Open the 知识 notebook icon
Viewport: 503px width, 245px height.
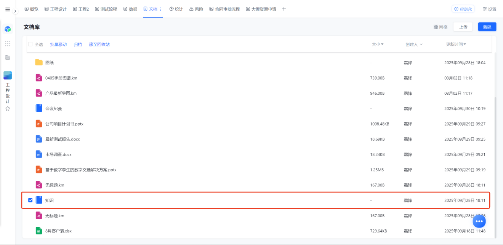tap(38, 200)
